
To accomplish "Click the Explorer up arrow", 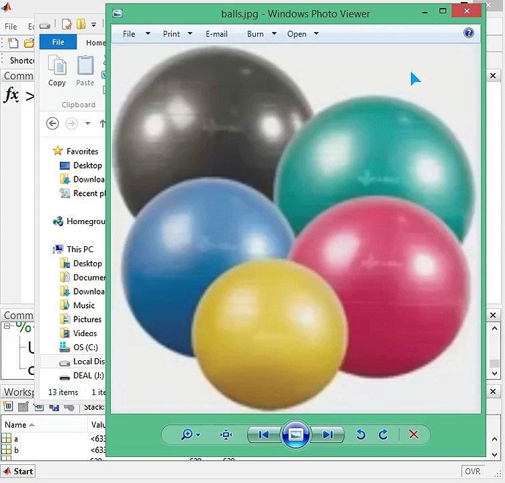I will [x=103, y=123].
